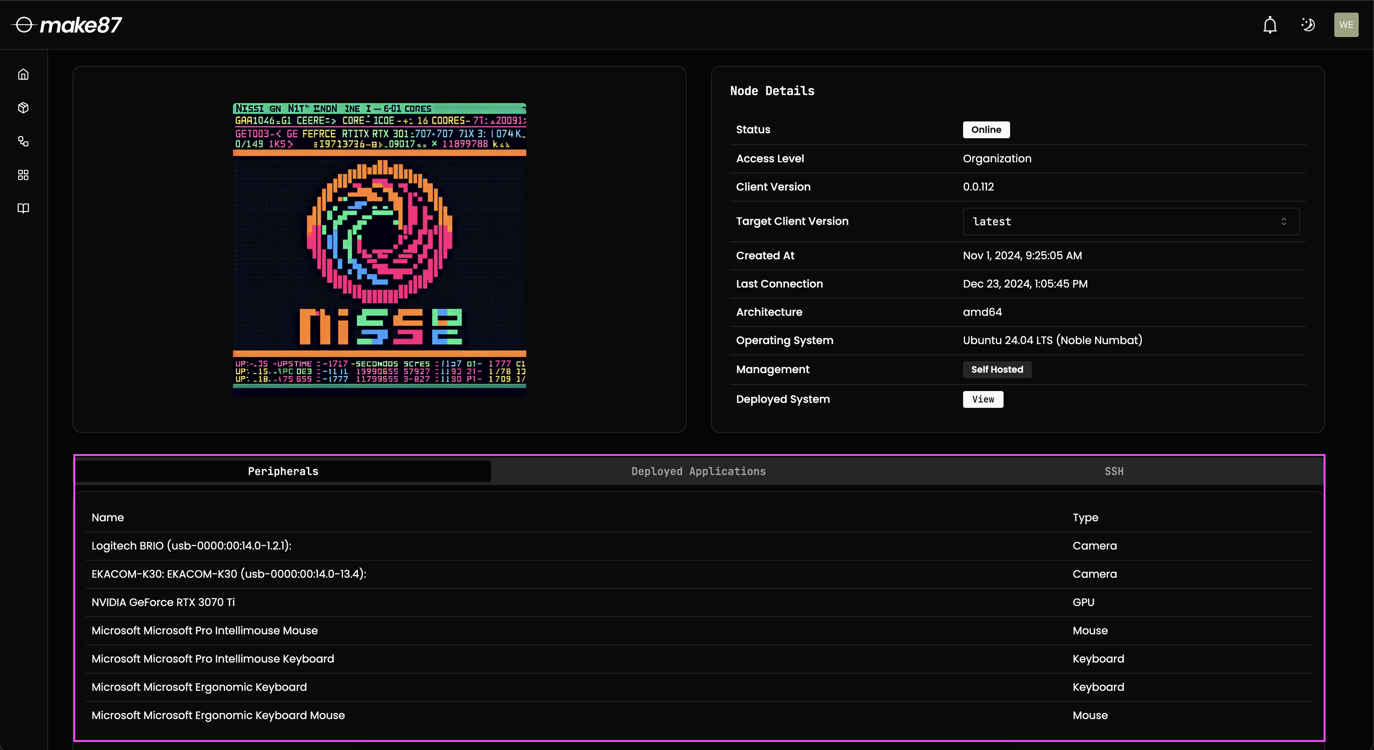Open the WE user avatar menu
Screen dimensions: 1374x750
(1346, 24)
